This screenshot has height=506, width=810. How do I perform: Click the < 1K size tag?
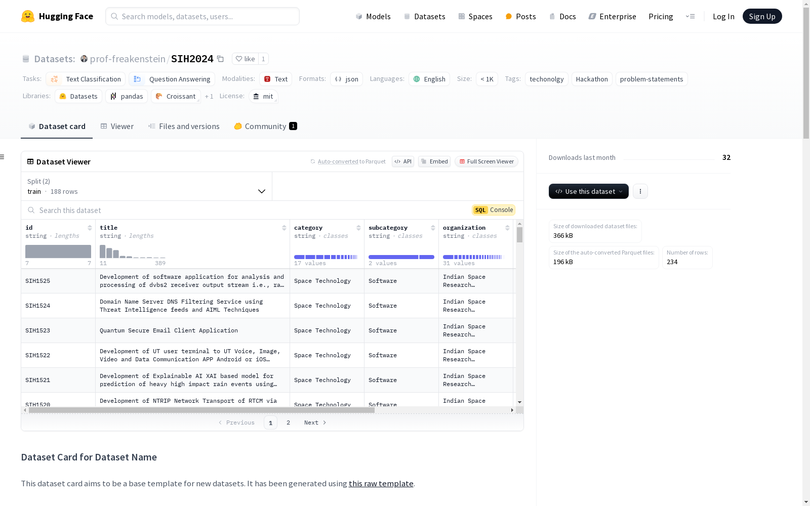[487, 79]
